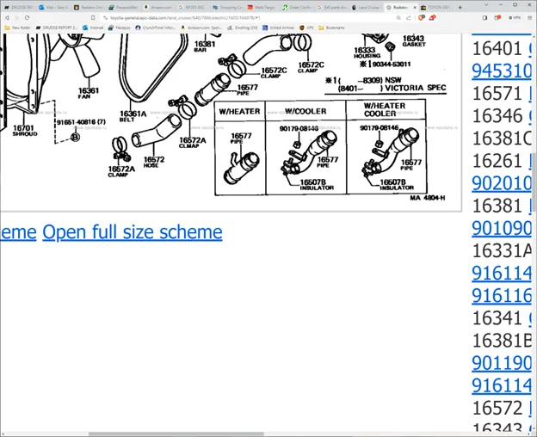
Task: Click the address bar URL field
Action: click(x=241, y=17)
